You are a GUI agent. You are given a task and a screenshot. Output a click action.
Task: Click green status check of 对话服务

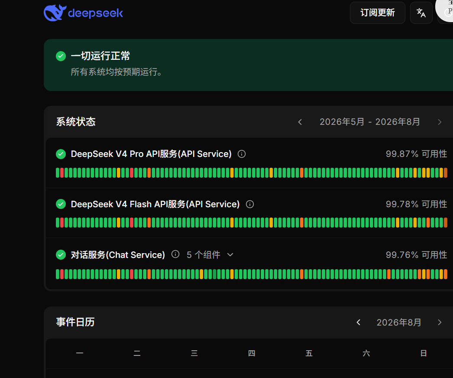tap(61, 255)
